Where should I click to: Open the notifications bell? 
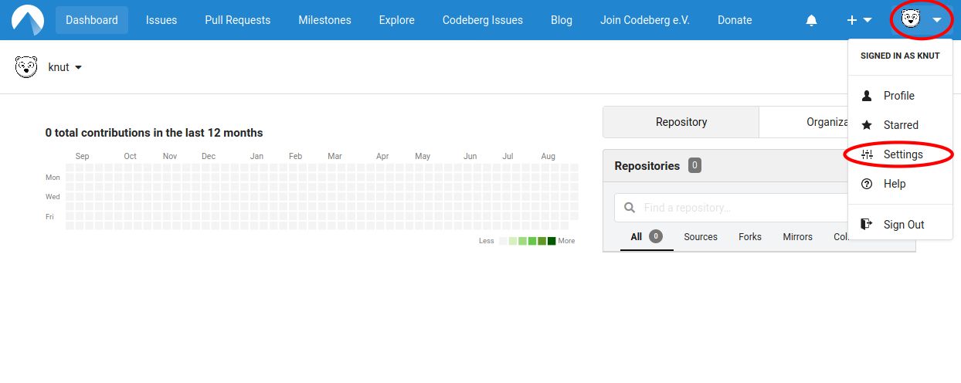[x=811, y=21]
